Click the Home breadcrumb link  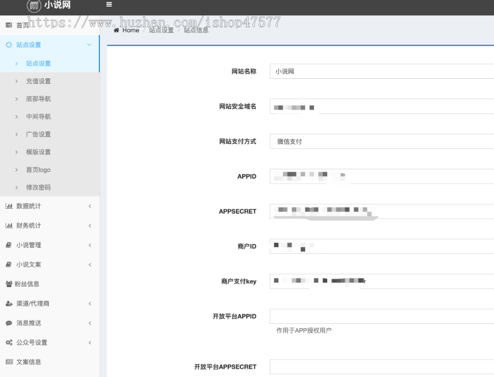(131, 30)
